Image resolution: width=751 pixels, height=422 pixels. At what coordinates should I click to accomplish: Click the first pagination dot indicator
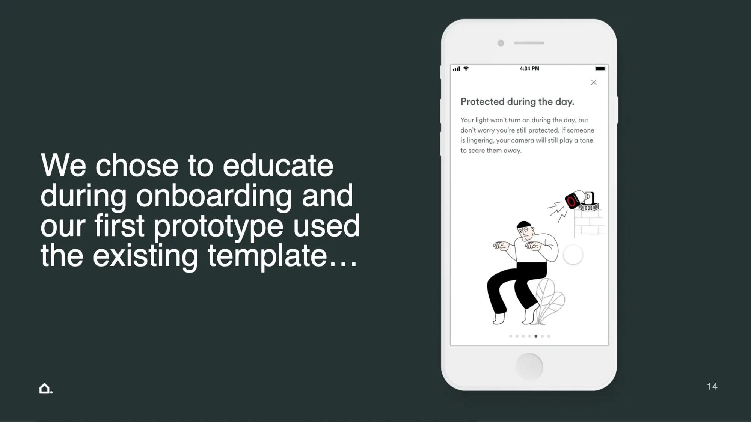coord(511,336)
